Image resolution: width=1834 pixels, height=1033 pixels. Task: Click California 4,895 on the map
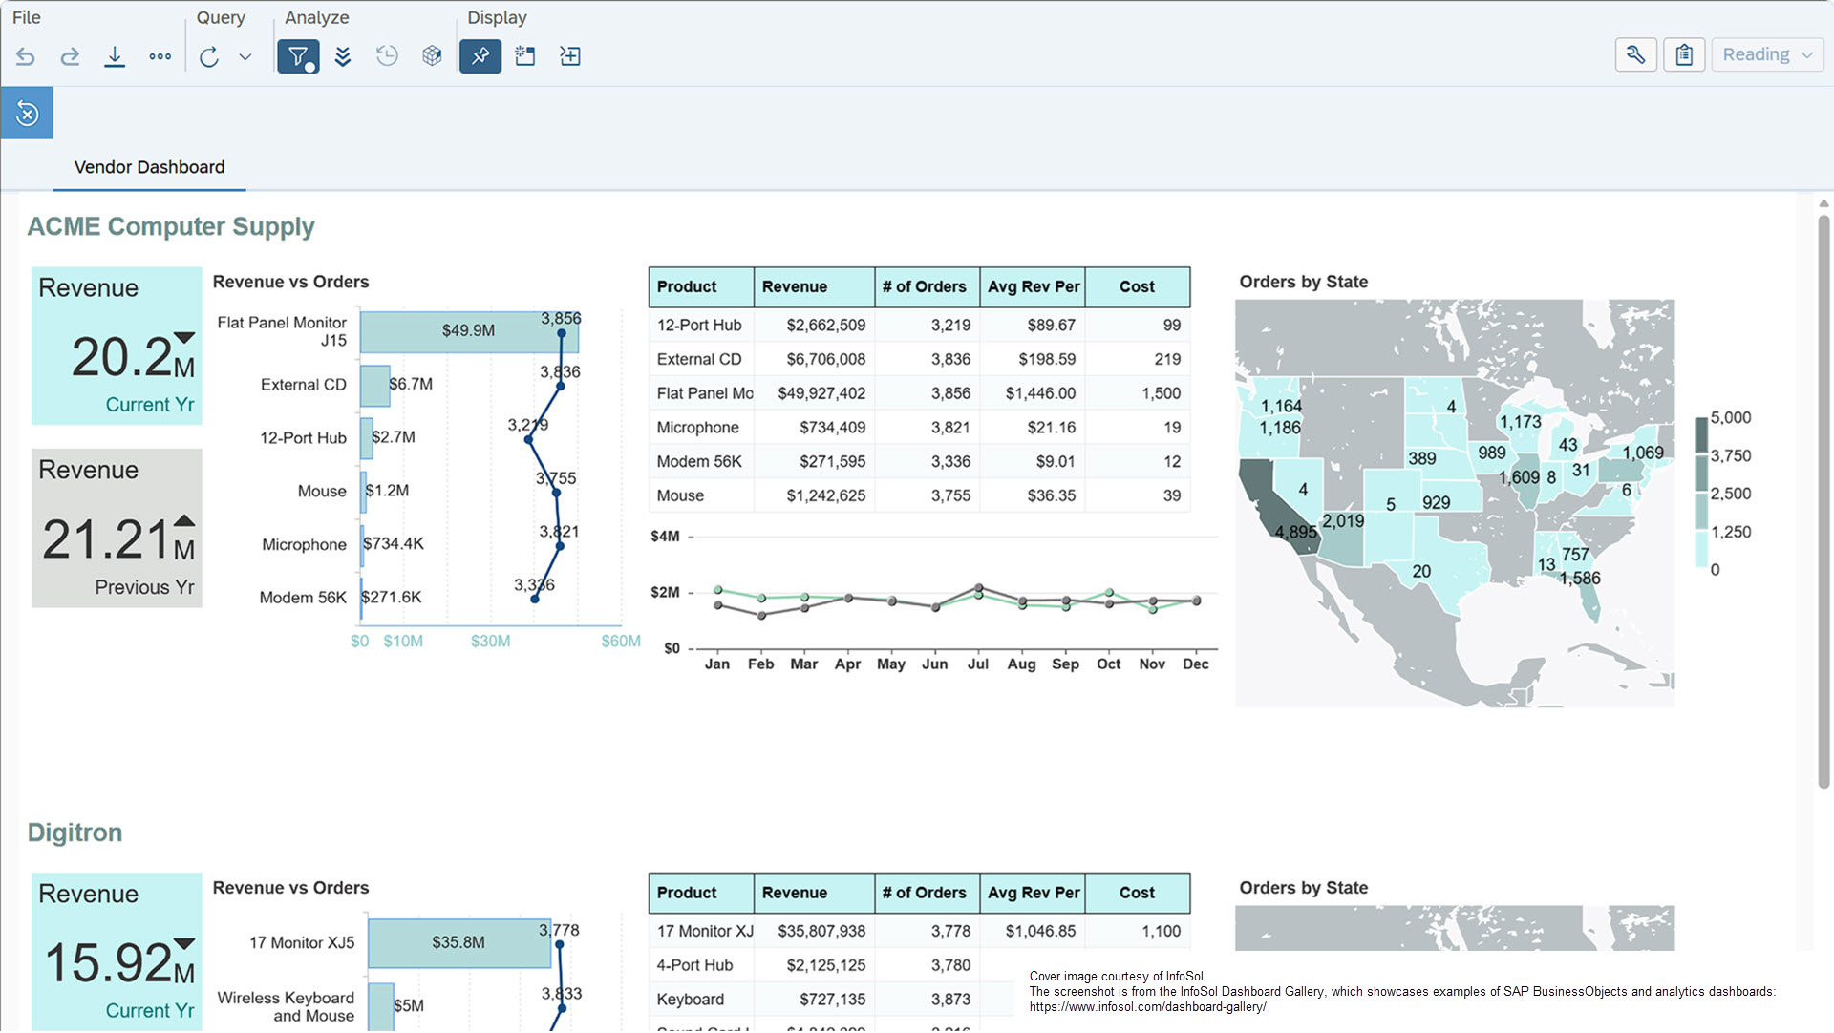tap(1296, 532)
